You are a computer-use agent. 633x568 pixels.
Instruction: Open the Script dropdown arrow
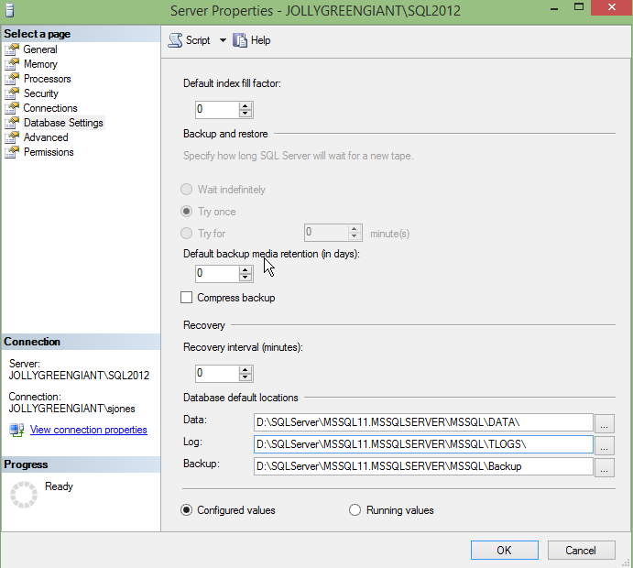223,40
